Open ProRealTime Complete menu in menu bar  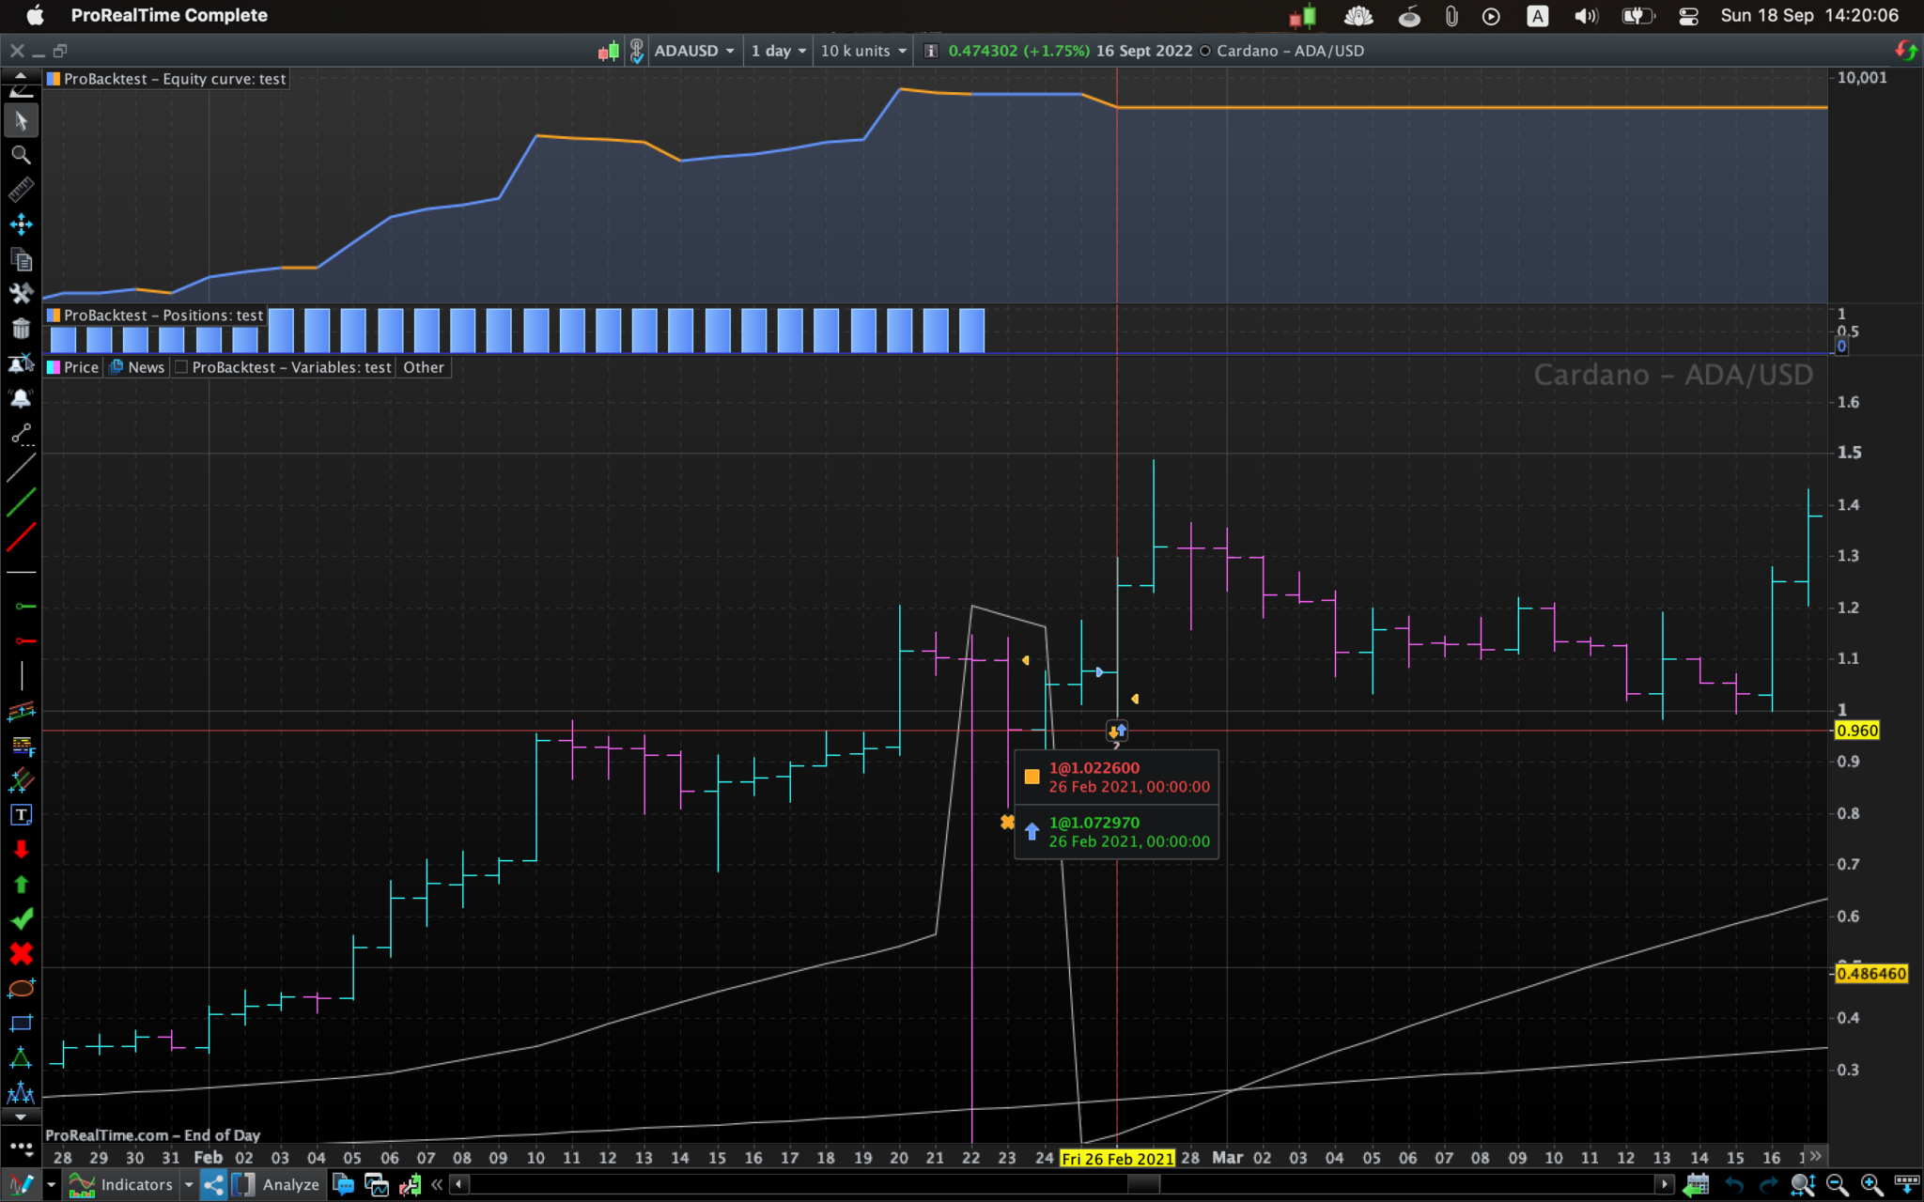(x=169, y=15)
